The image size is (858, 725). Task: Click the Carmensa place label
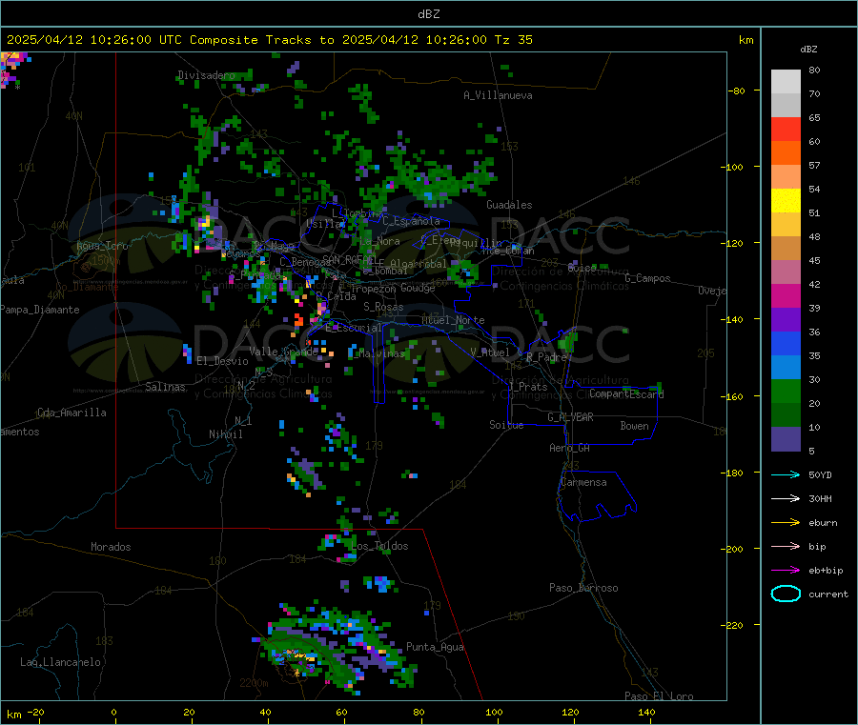coord(583,482)
